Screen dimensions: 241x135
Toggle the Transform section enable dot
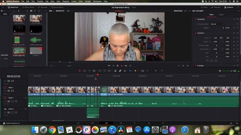click(x=195, y=33)
